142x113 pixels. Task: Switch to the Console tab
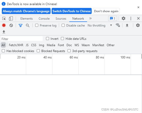(44, 19)
